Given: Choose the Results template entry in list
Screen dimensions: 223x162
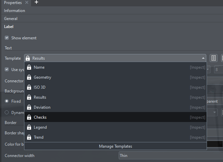Looking at the screenshot, I should click(x=115, y=97).
